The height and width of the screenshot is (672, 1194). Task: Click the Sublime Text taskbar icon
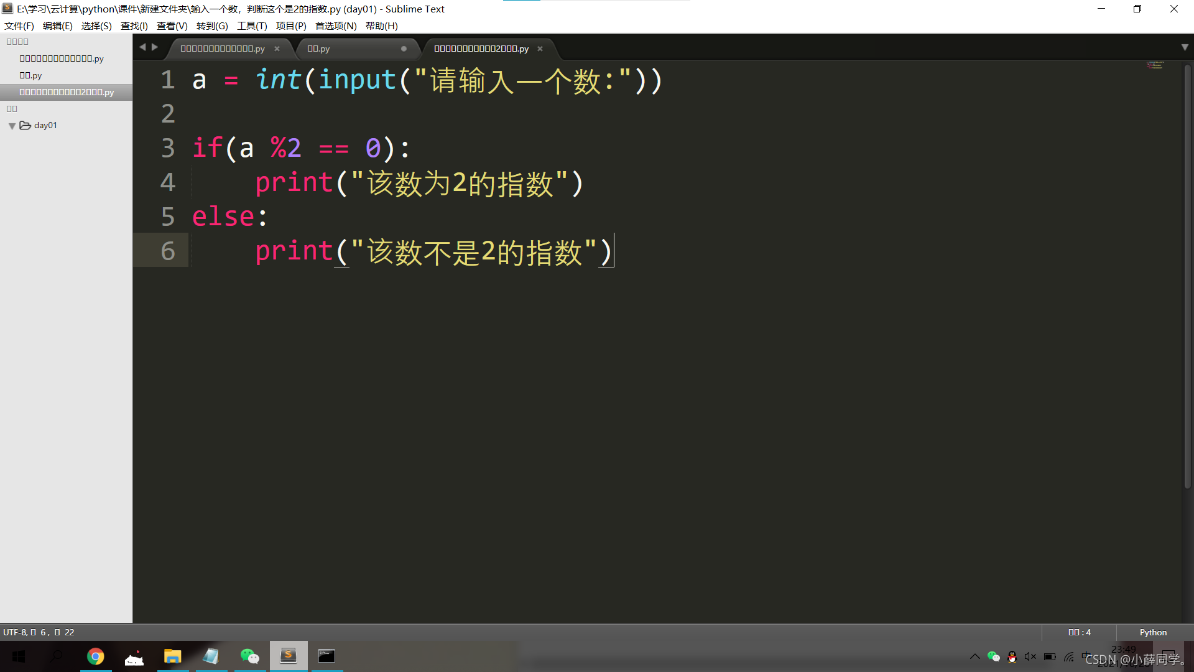(288, 656)
